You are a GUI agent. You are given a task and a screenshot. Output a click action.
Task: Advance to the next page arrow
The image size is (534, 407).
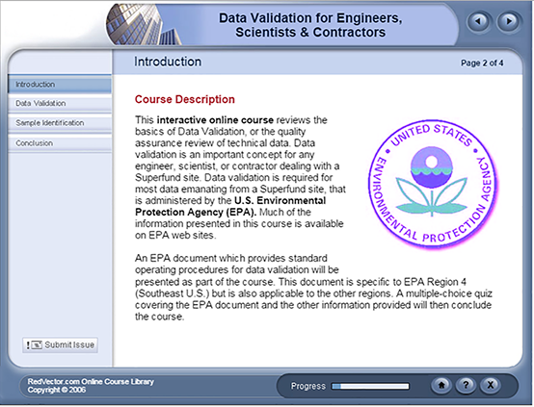509,22
